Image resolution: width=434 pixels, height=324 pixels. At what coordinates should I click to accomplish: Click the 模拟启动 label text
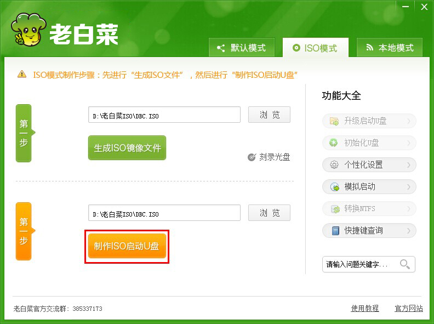point(360,187)
